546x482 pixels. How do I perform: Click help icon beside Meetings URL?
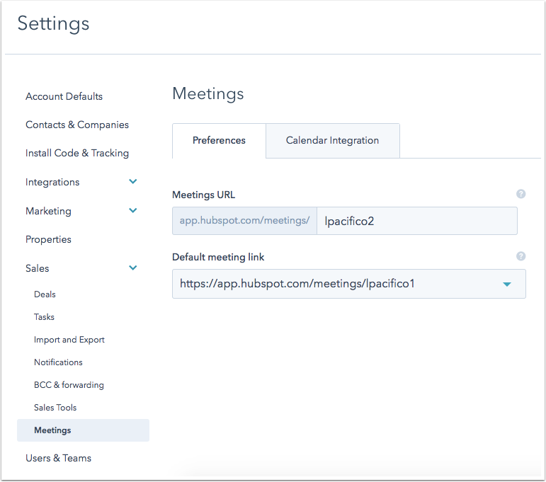(521, 194)
